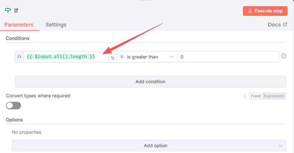Image resolution: width=294 pixels, height=153 pixels.
Task: Click the $input.all().length expression field
Action: (66, 57)
